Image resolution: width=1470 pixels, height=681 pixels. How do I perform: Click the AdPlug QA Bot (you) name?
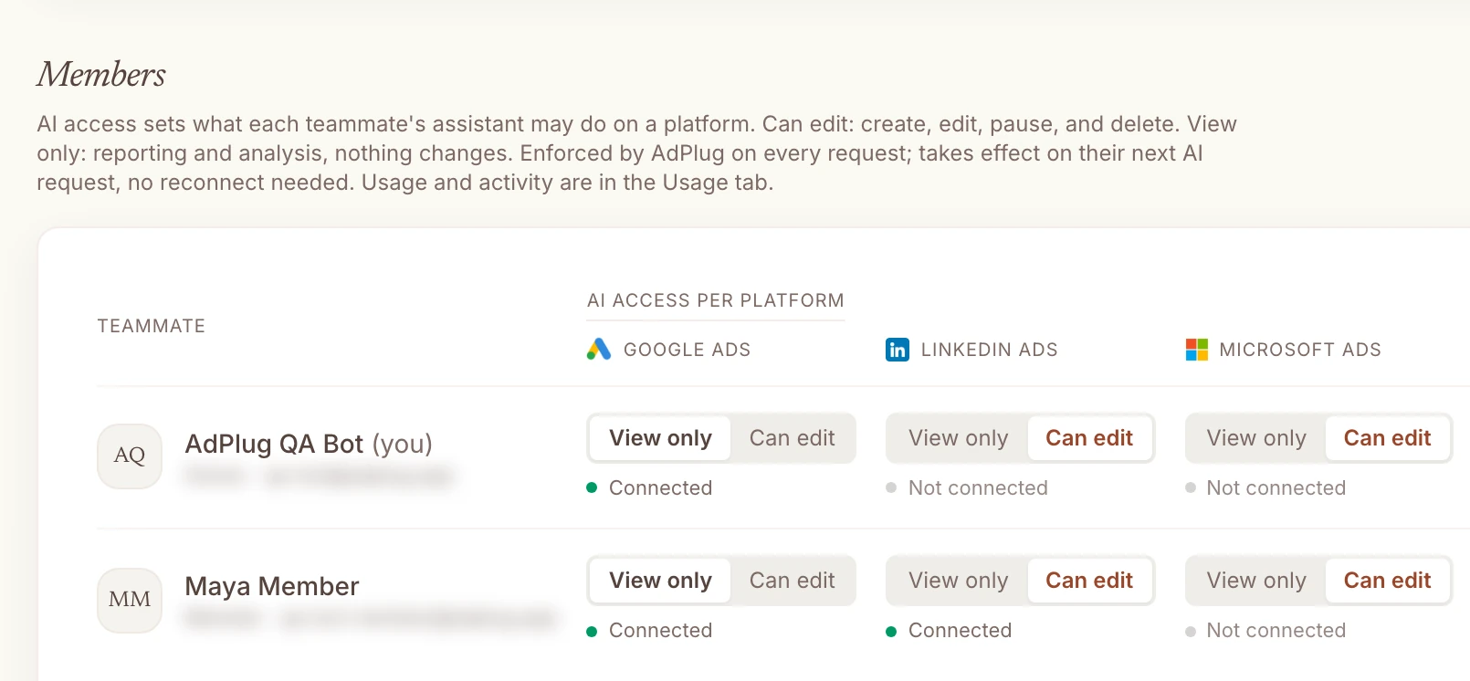309,444
